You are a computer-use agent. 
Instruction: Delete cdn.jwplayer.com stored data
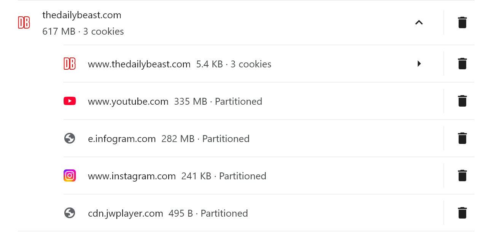[462, 213]
